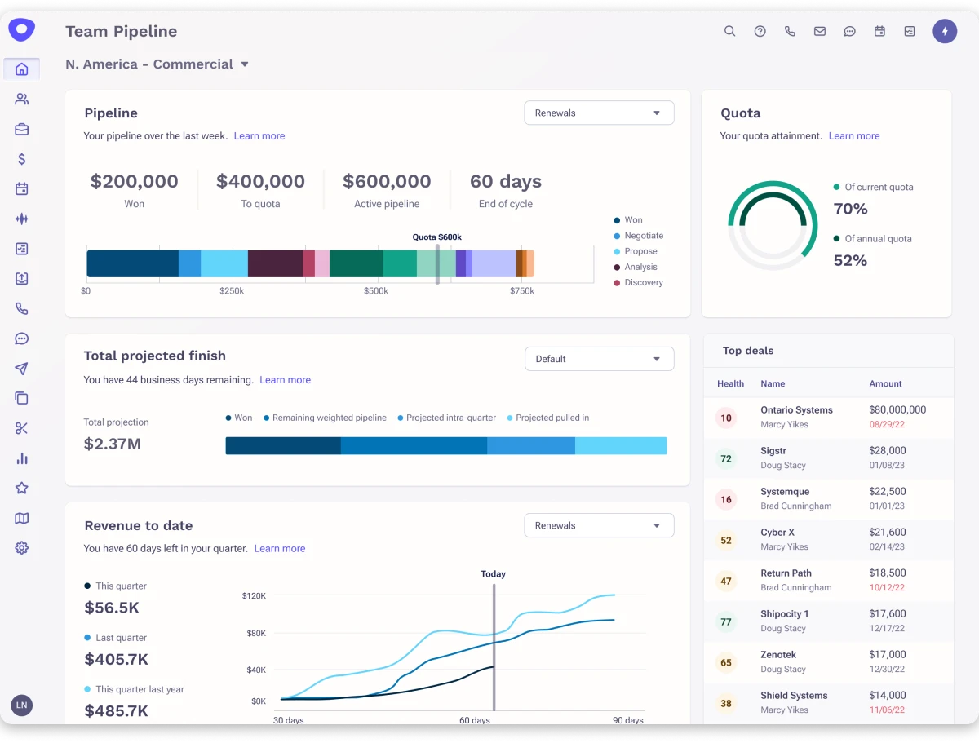Open the Shield Systems deal

[828, 703]
